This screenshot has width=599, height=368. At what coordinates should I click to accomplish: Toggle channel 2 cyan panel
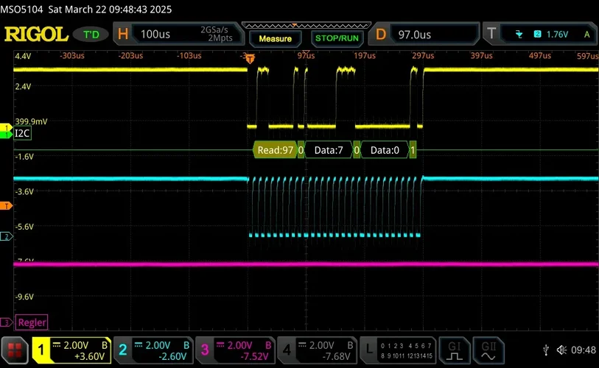click(153, 350)
